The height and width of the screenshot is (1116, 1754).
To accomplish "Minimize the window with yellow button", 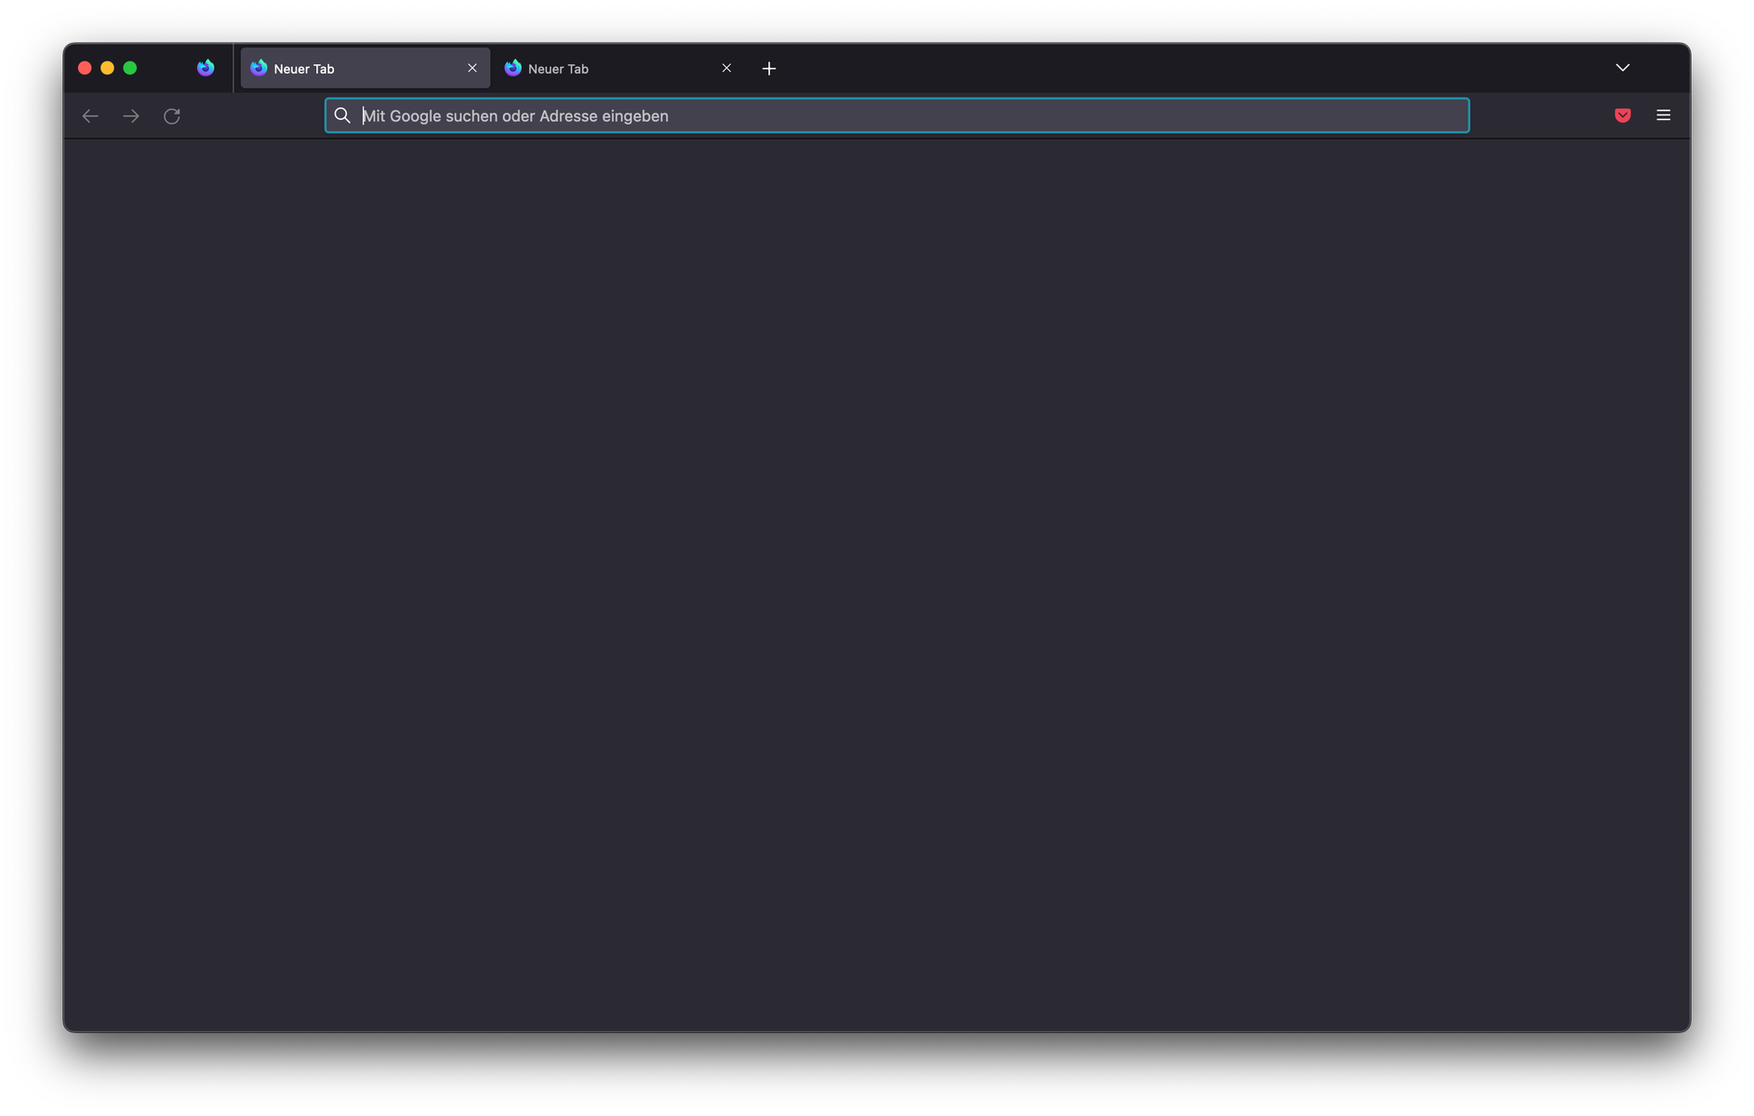I will (107, 68).
